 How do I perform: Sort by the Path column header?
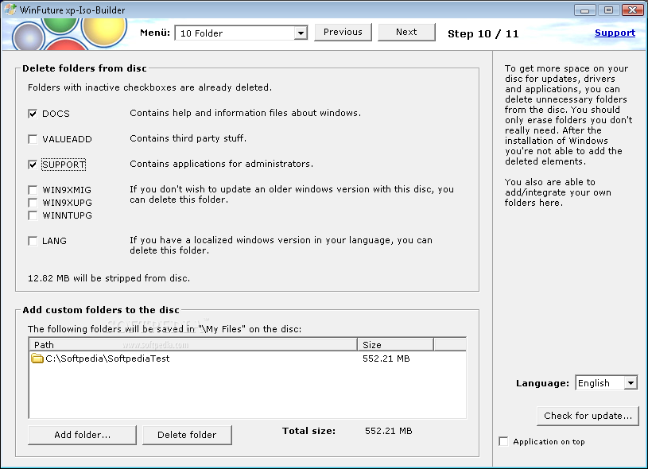pos(193,345)
